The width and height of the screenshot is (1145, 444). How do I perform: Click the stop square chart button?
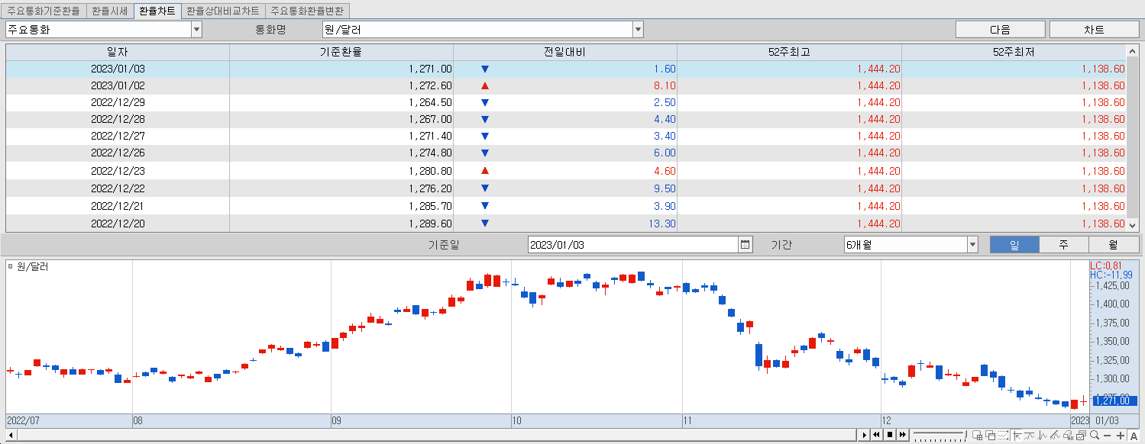pyautogui.click(x=890, y=435)
